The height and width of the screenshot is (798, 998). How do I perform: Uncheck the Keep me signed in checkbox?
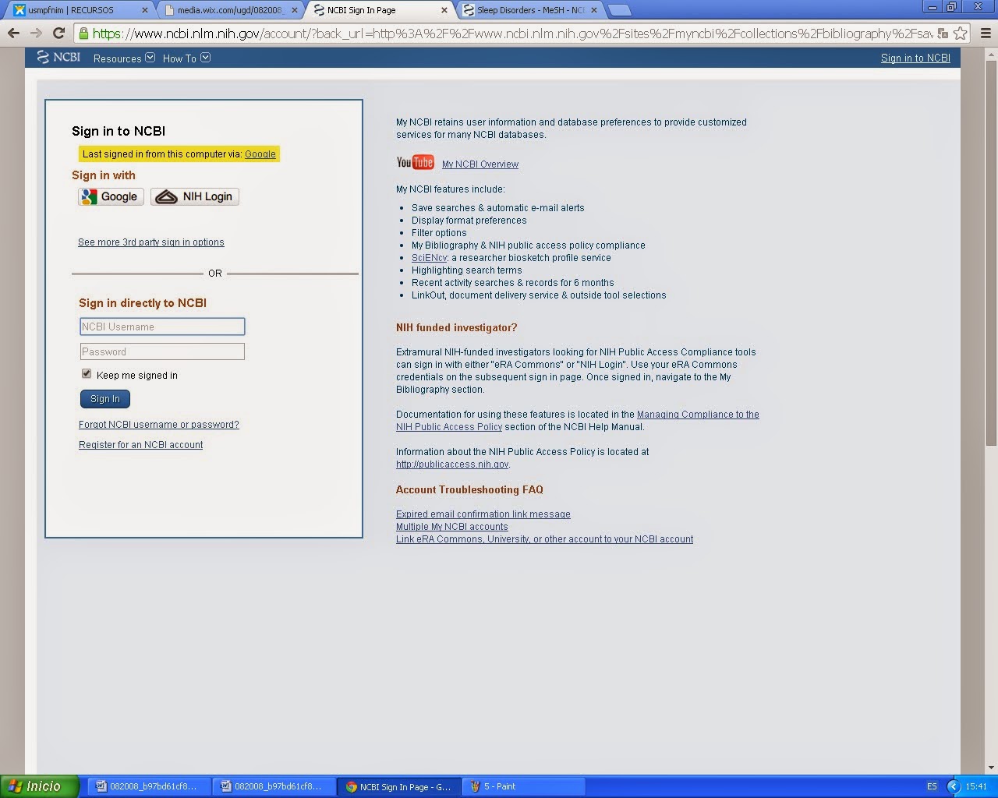pos(87,373)
